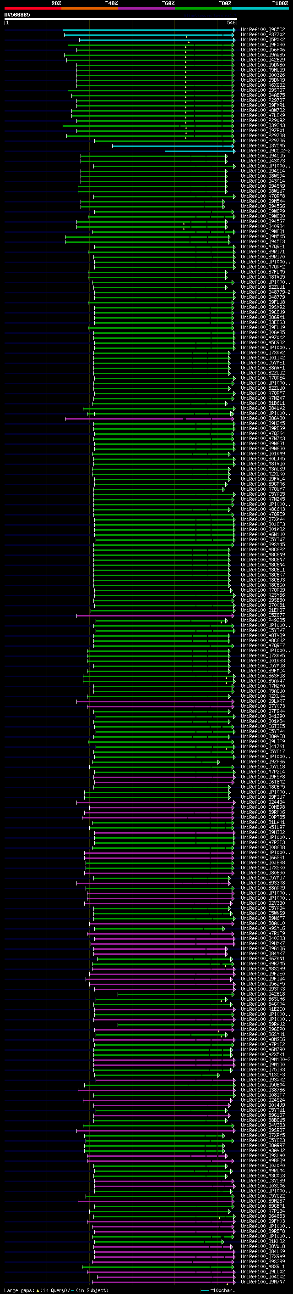The width and height of the screenshot is (293, 1294).
Task: Select hit UniRef100_Q9M5X4
Action: click(x=263, y=202)
